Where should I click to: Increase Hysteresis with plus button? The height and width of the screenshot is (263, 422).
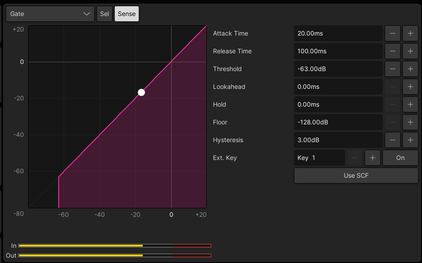[410, 140]
